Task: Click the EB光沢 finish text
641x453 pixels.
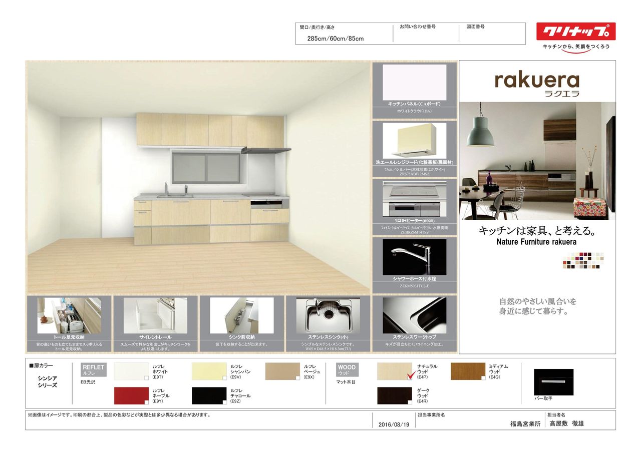Action: point(89,382)
